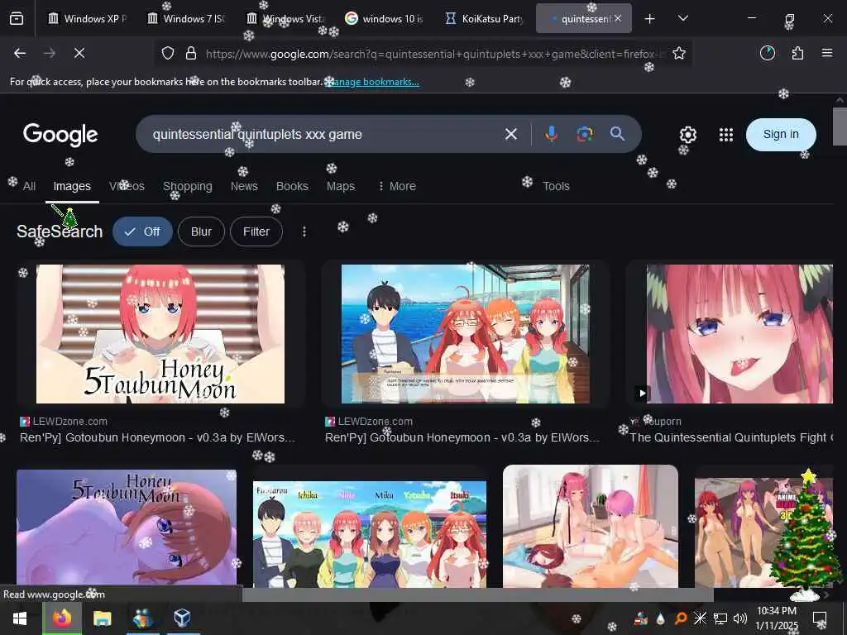Switch to the Maps results tab

pyautogui.click(x=340, y=186)
